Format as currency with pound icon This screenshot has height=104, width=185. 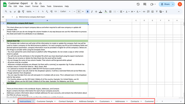[x=38, y=12]
